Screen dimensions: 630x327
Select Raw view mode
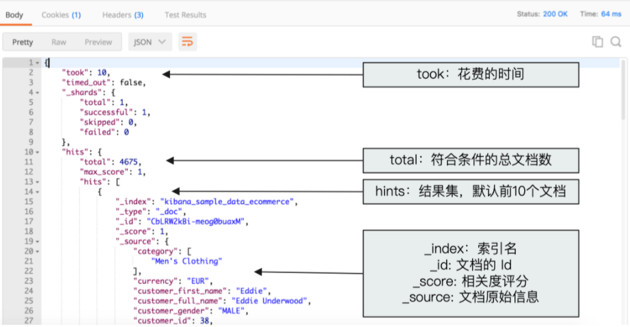[59, 42]
